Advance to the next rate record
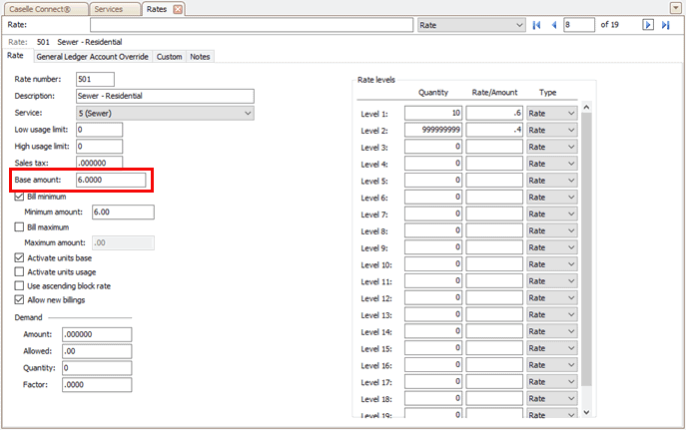 click(x=648, y=25)
